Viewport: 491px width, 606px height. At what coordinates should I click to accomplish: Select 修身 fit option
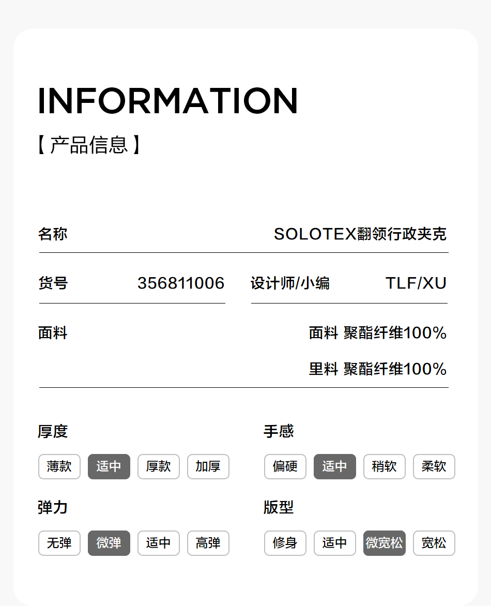[285, 543]
